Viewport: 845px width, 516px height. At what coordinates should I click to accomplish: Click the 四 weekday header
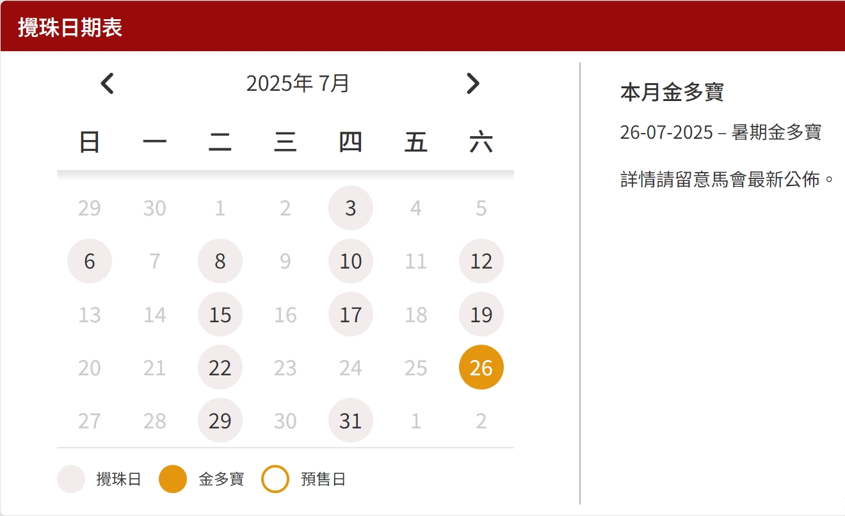point(351,142)
